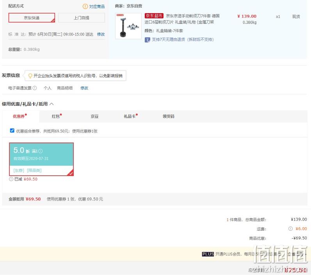Screen dimensions: 311x276
Task: Click 商品明细 invoice content text
Action: point(65,88)
